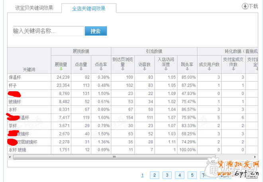Select the 水杯 keyword cell

pyautogui.click(x=29, y=110)
